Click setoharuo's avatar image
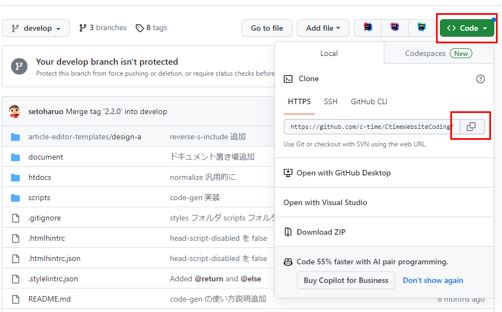This screenshot has height=312, width=502. (15, 111)
